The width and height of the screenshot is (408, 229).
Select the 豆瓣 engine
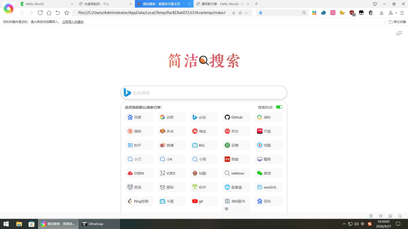(236, 145)
